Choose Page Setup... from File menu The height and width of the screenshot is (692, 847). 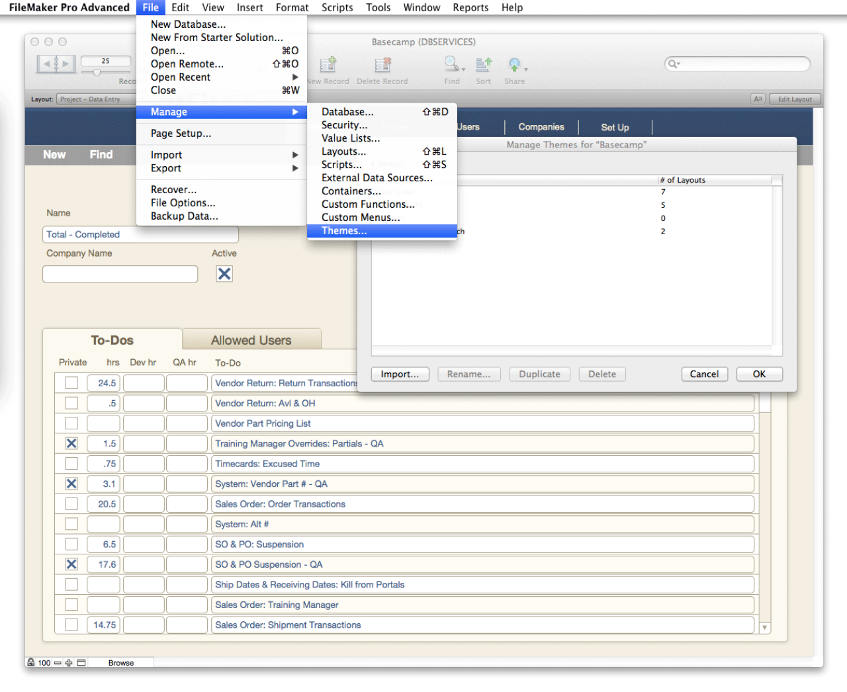point(222,134)
